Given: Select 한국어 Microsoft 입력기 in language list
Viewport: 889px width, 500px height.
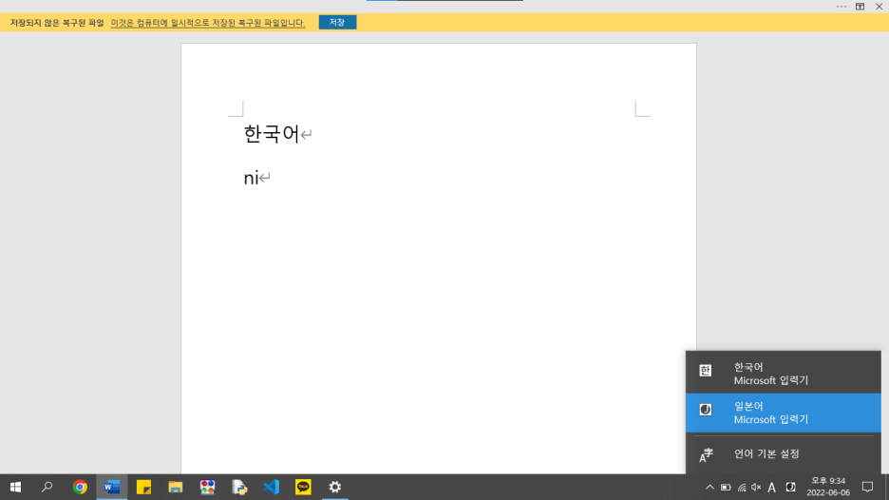Looking at the screenshot, I should [x=783, y=373].
